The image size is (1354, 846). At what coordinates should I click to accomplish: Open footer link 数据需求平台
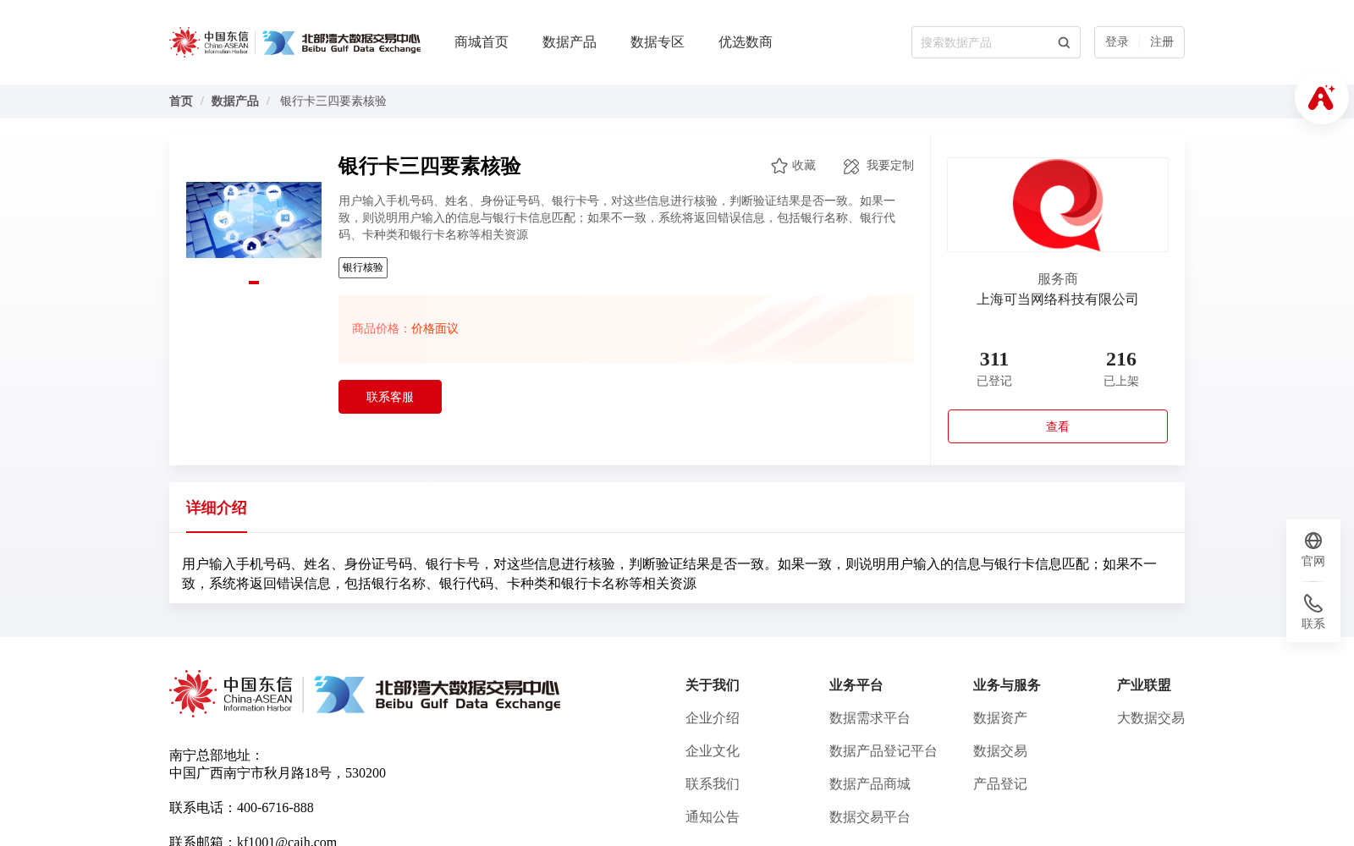(870, 718)
